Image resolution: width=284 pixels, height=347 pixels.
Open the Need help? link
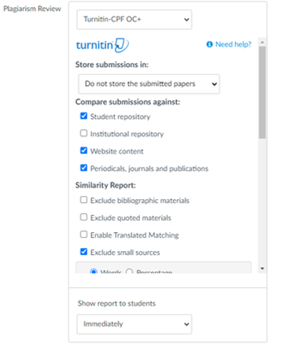pyautogui.click(x=233, y=44)
